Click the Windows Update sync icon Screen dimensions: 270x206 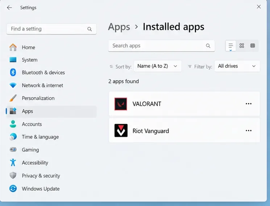pos(13,189)
